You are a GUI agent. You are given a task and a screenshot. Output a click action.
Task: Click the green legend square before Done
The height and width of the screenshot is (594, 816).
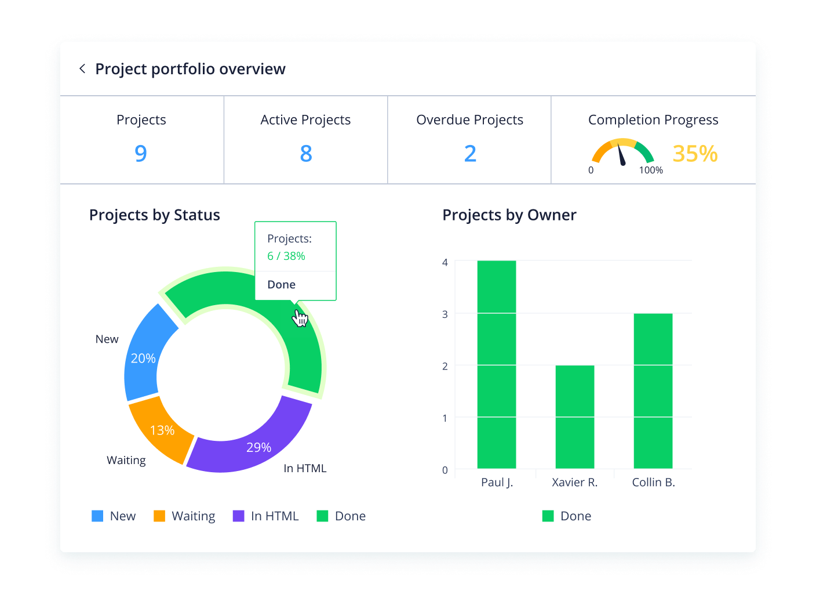click(x=323, y=515)
